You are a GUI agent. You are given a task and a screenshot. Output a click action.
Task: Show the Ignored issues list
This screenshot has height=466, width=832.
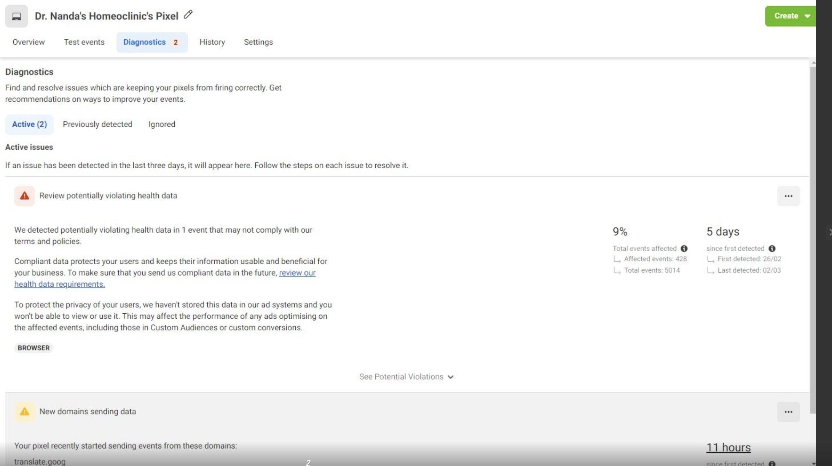pyautogui.click(x=162, y=124)
